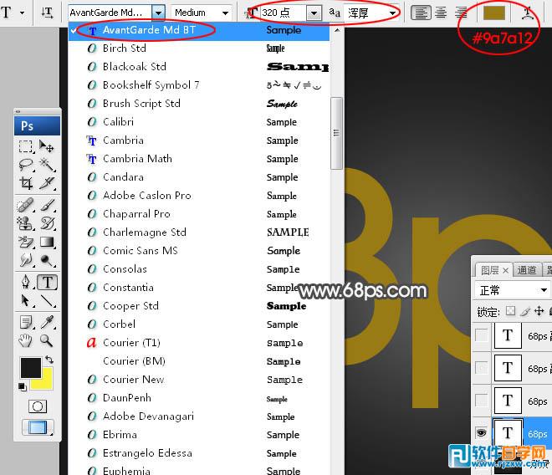Center align the text
The image size is (552, 475).
441,13
